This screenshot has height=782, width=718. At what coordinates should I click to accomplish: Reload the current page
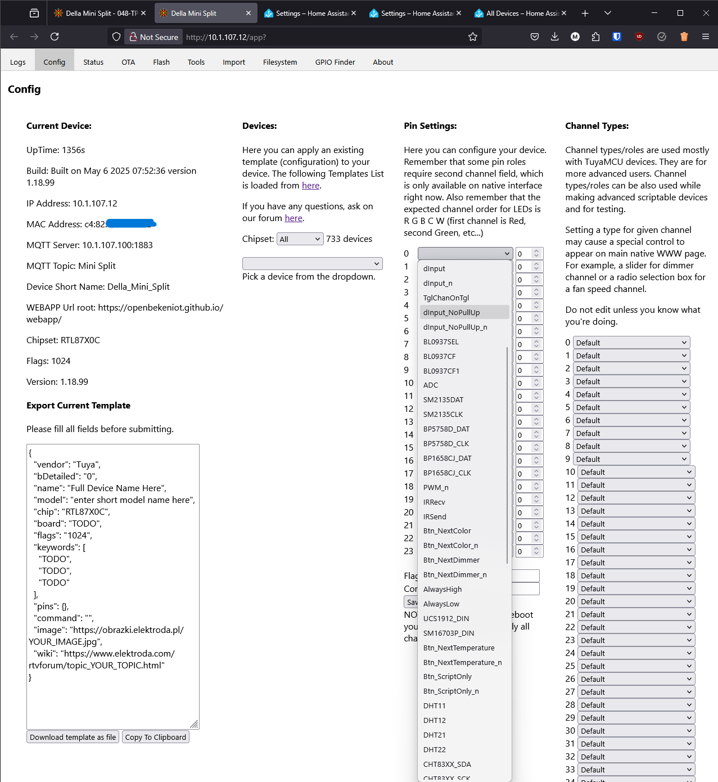(x=55, y=37)
